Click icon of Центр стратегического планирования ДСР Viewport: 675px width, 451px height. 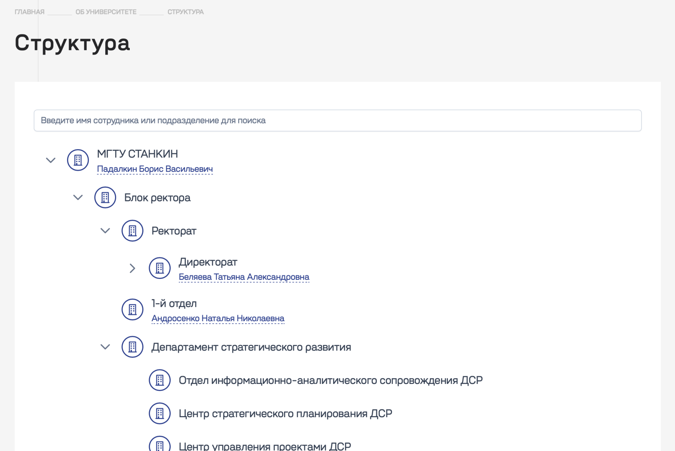tap(160, 414)
